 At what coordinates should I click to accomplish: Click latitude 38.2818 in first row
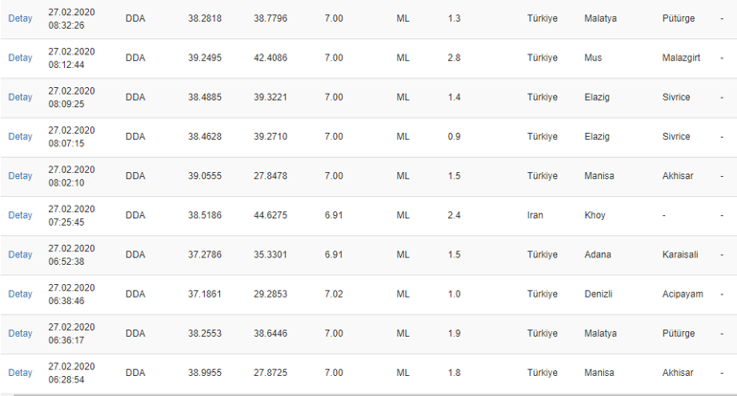205,19
